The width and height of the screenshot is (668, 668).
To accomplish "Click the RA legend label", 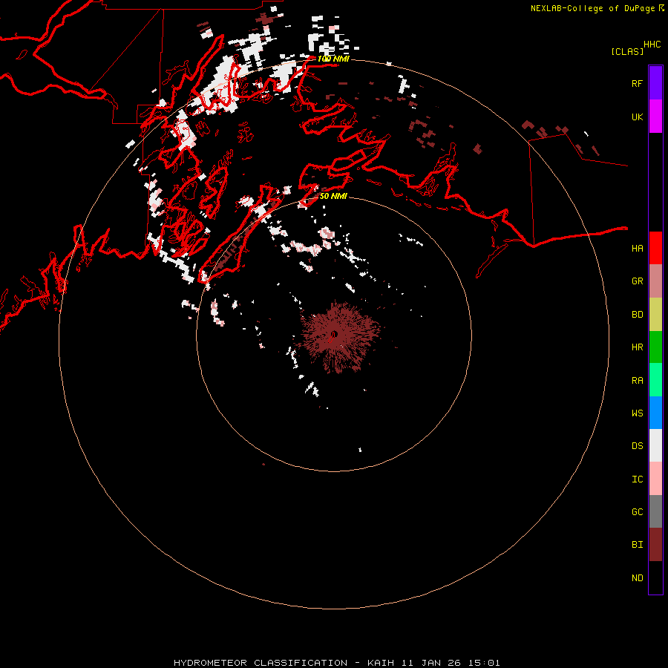I will click(637, 381).
